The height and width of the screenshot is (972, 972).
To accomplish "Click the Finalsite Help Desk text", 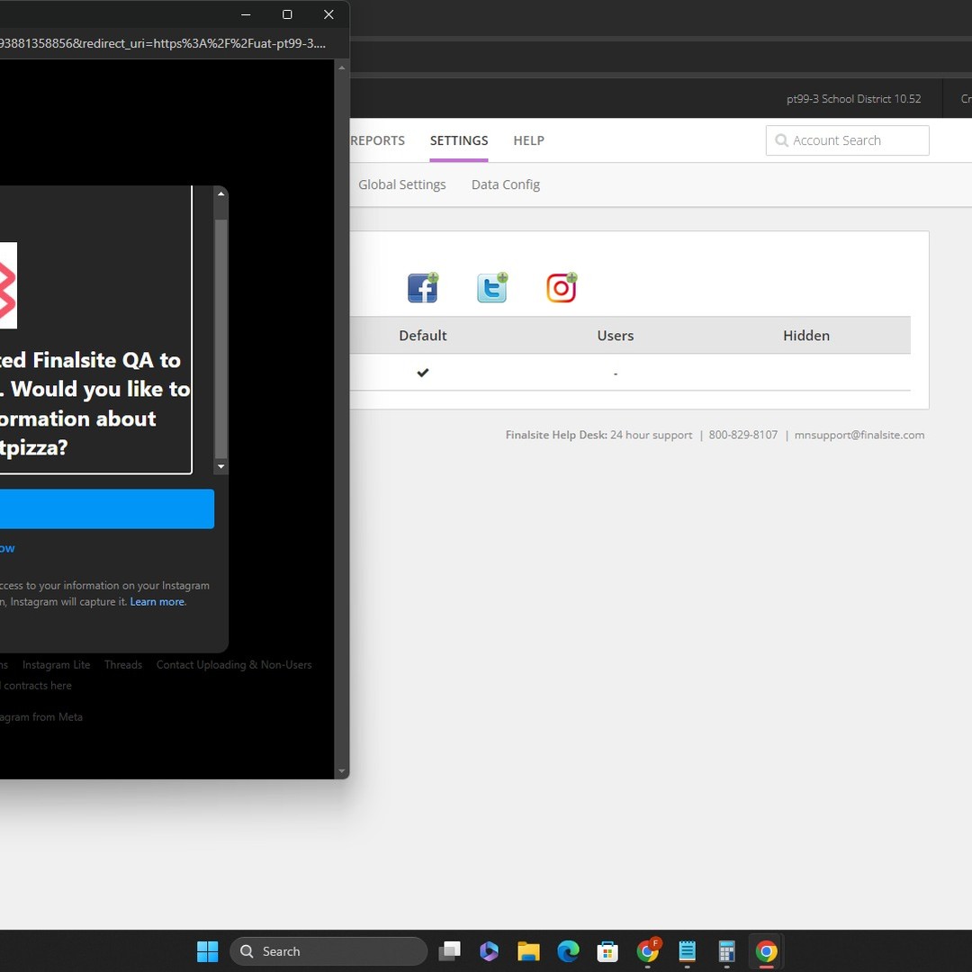I will (556, 436).
